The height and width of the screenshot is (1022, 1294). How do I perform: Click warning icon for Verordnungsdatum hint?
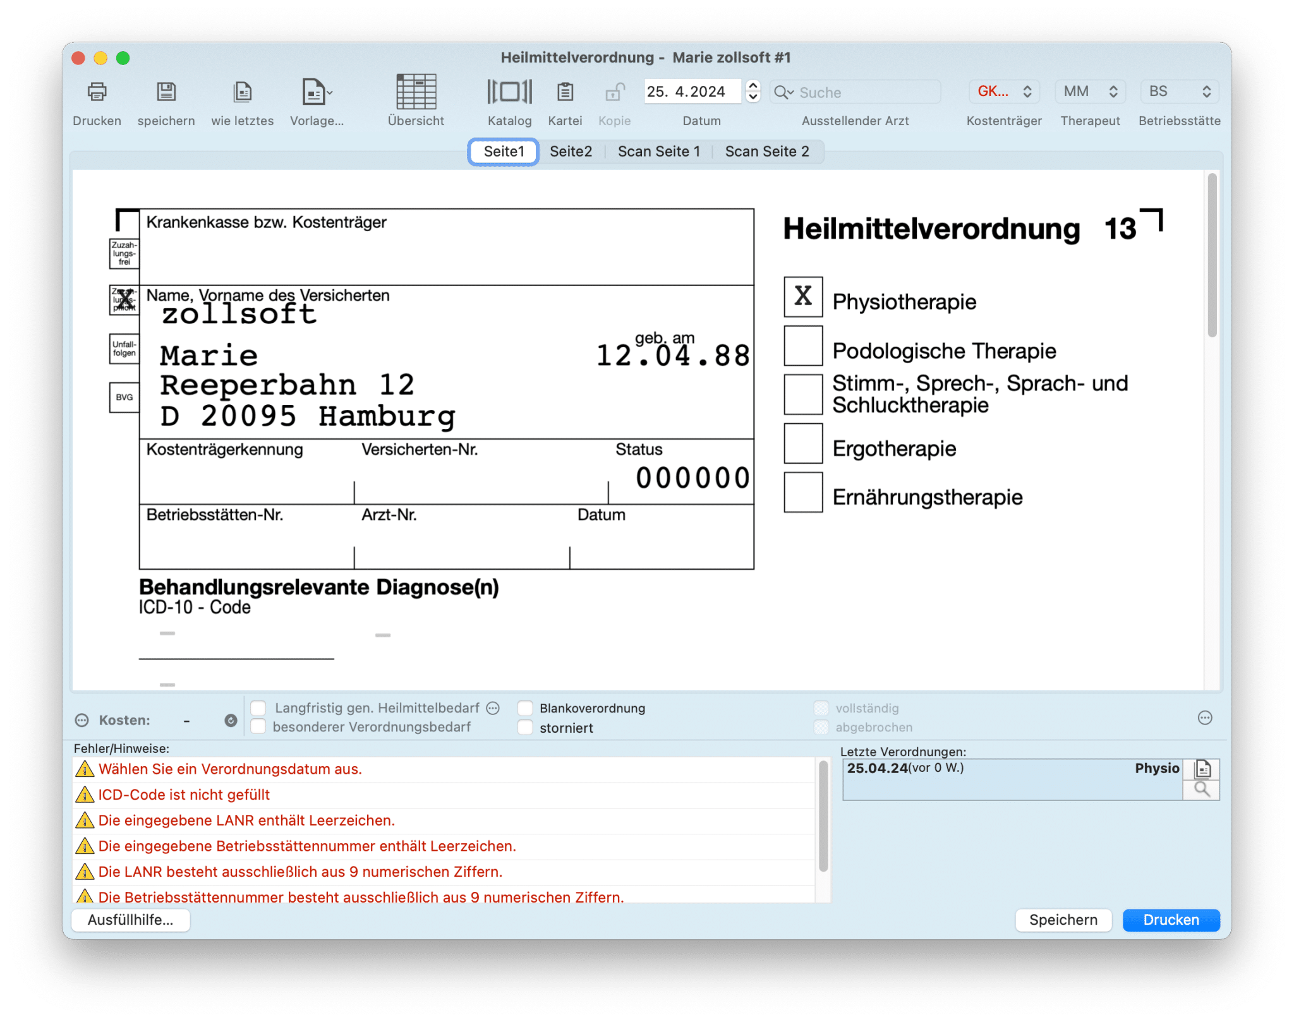coord(85,769)
